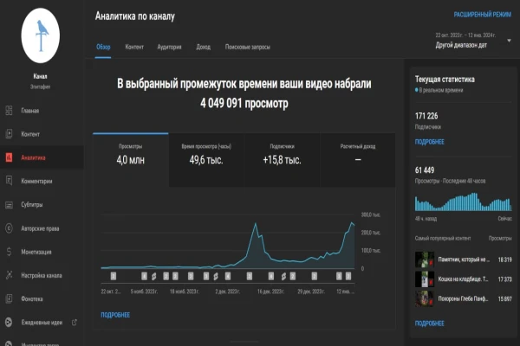Open the Главная sidebar label

(x=30, y=111)
